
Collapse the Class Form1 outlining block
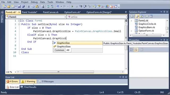(x=19, y=21)
